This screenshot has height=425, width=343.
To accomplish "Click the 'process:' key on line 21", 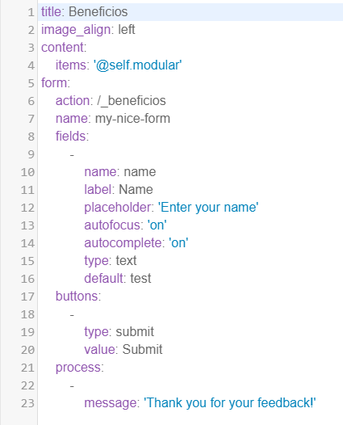I will (x=80, y=368).
